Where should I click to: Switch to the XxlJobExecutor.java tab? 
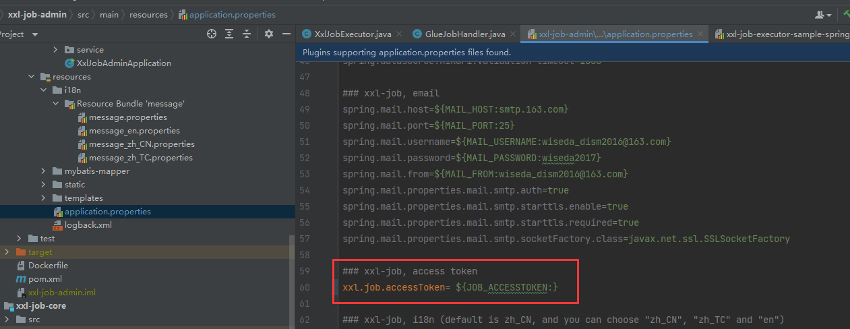pos(353,34)
